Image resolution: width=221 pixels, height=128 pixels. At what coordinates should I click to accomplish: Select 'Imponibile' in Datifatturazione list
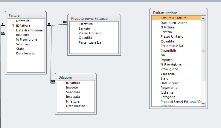click(168, 51)
